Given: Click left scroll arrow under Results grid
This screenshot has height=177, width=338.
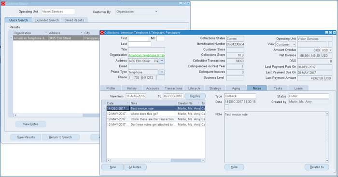Looking at the screenshot, I should pyautogui.click(x=15, y=115).
